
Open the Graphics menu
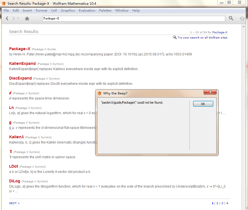click(x=68, y=11)
